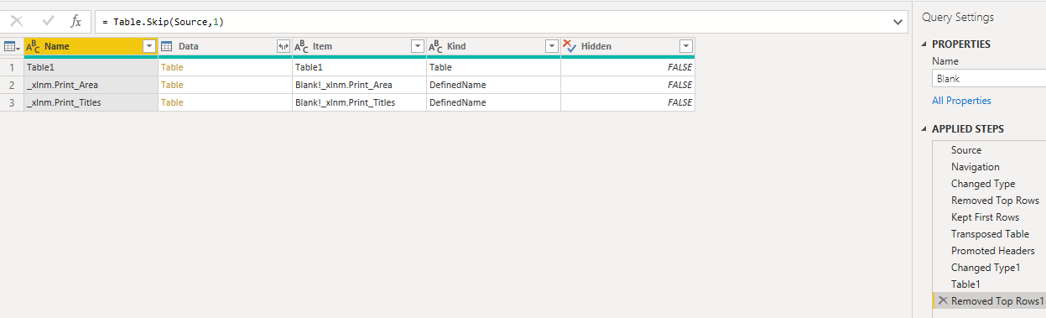Click the Data column table type icon
Image resolution: width=1046 pixels, height=318 pixels.
pos(167,47)
